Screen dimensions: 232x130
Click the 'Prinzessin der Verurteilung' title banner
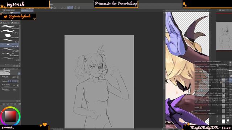(x=116, y=4)
